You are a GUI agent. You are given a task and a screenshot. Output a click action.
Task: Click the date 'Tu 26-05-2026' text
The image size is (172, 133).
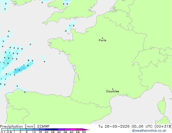114,126
